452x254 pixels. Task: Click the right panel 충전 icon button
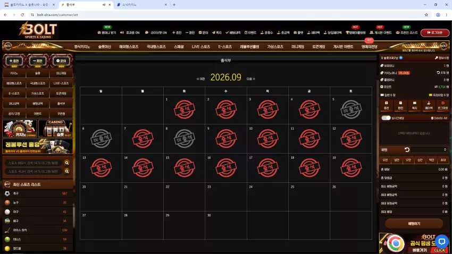(386, 105)
